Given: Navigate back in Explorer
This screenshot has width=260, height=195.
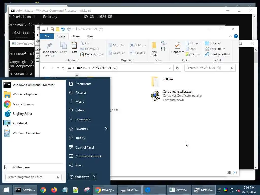Looking at the screenshot, I should (44, 68).
